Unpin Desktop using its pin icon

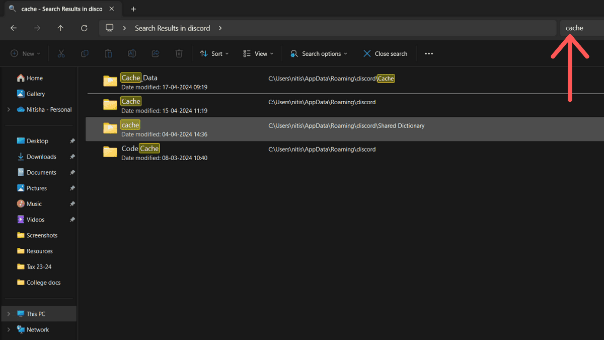click(72, 141)
